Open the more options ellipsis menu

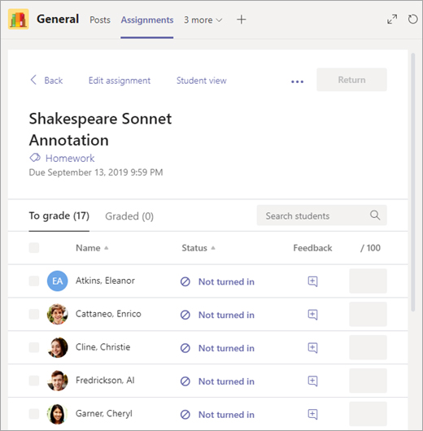(297, 81)
